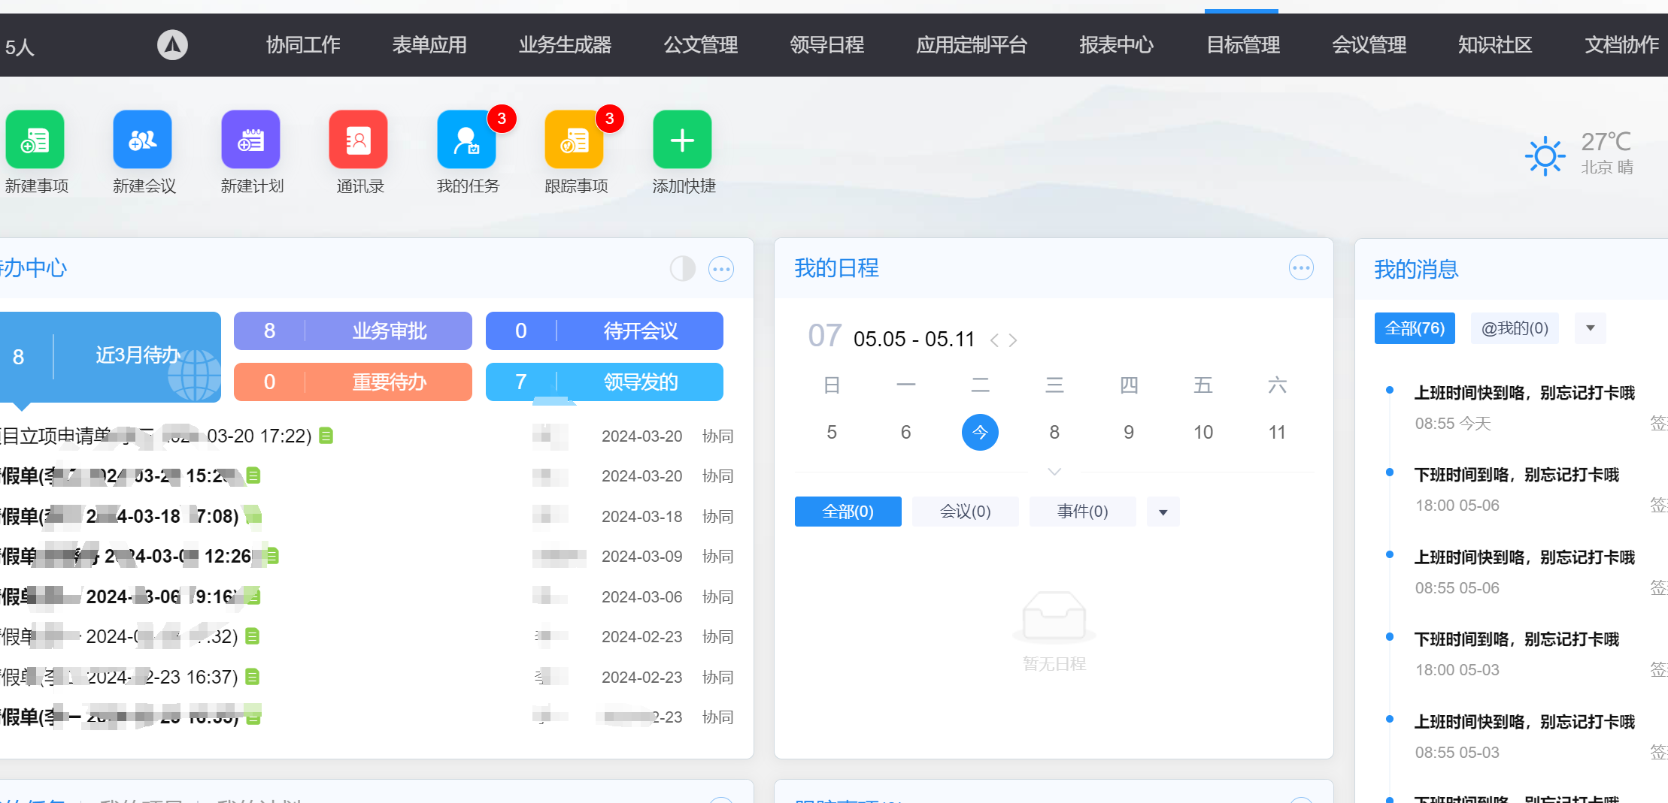Go to next week in 我的日程
Viewport: 1668px width, 803px height.
click(x=1013, y=340)
